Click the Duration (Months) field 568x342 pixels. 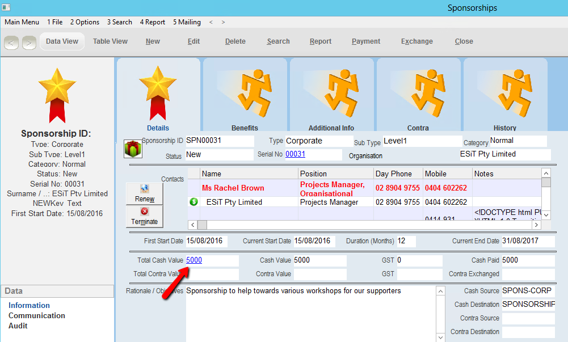(406, 241)
